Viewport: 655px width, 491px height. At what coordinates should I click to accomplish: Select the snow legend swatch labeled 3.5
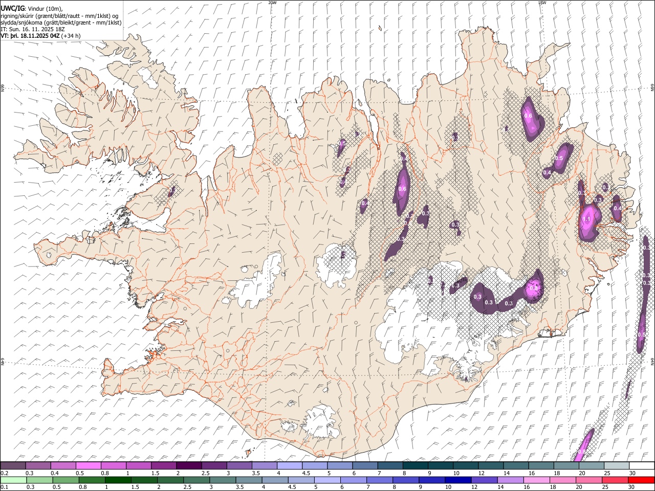pyautogui.click(x=265, y=466)
